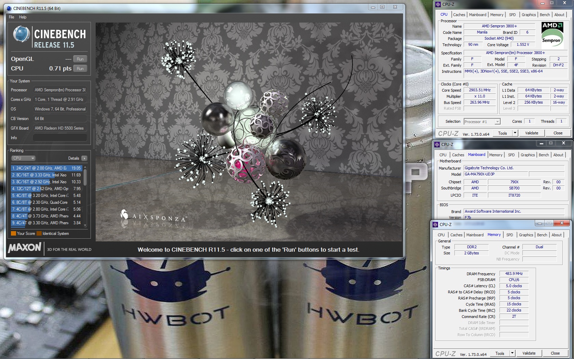Screen dimensions: 574x359
Task: Switch to Memory tab in middle CPU-Z window
Action: click(496, 155)
